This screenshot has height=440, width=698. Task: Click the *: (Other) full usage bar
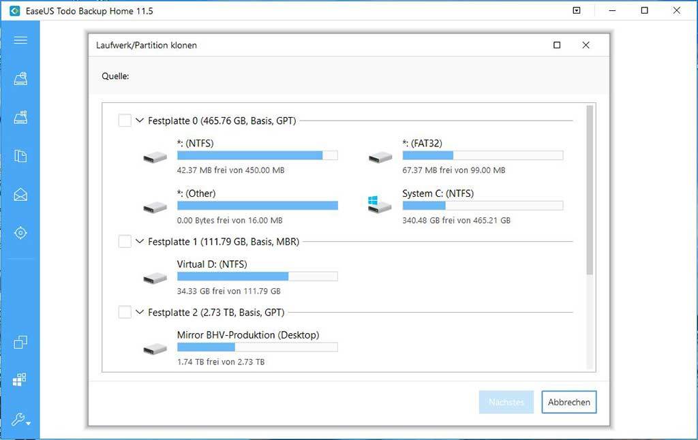pos(257,206)
